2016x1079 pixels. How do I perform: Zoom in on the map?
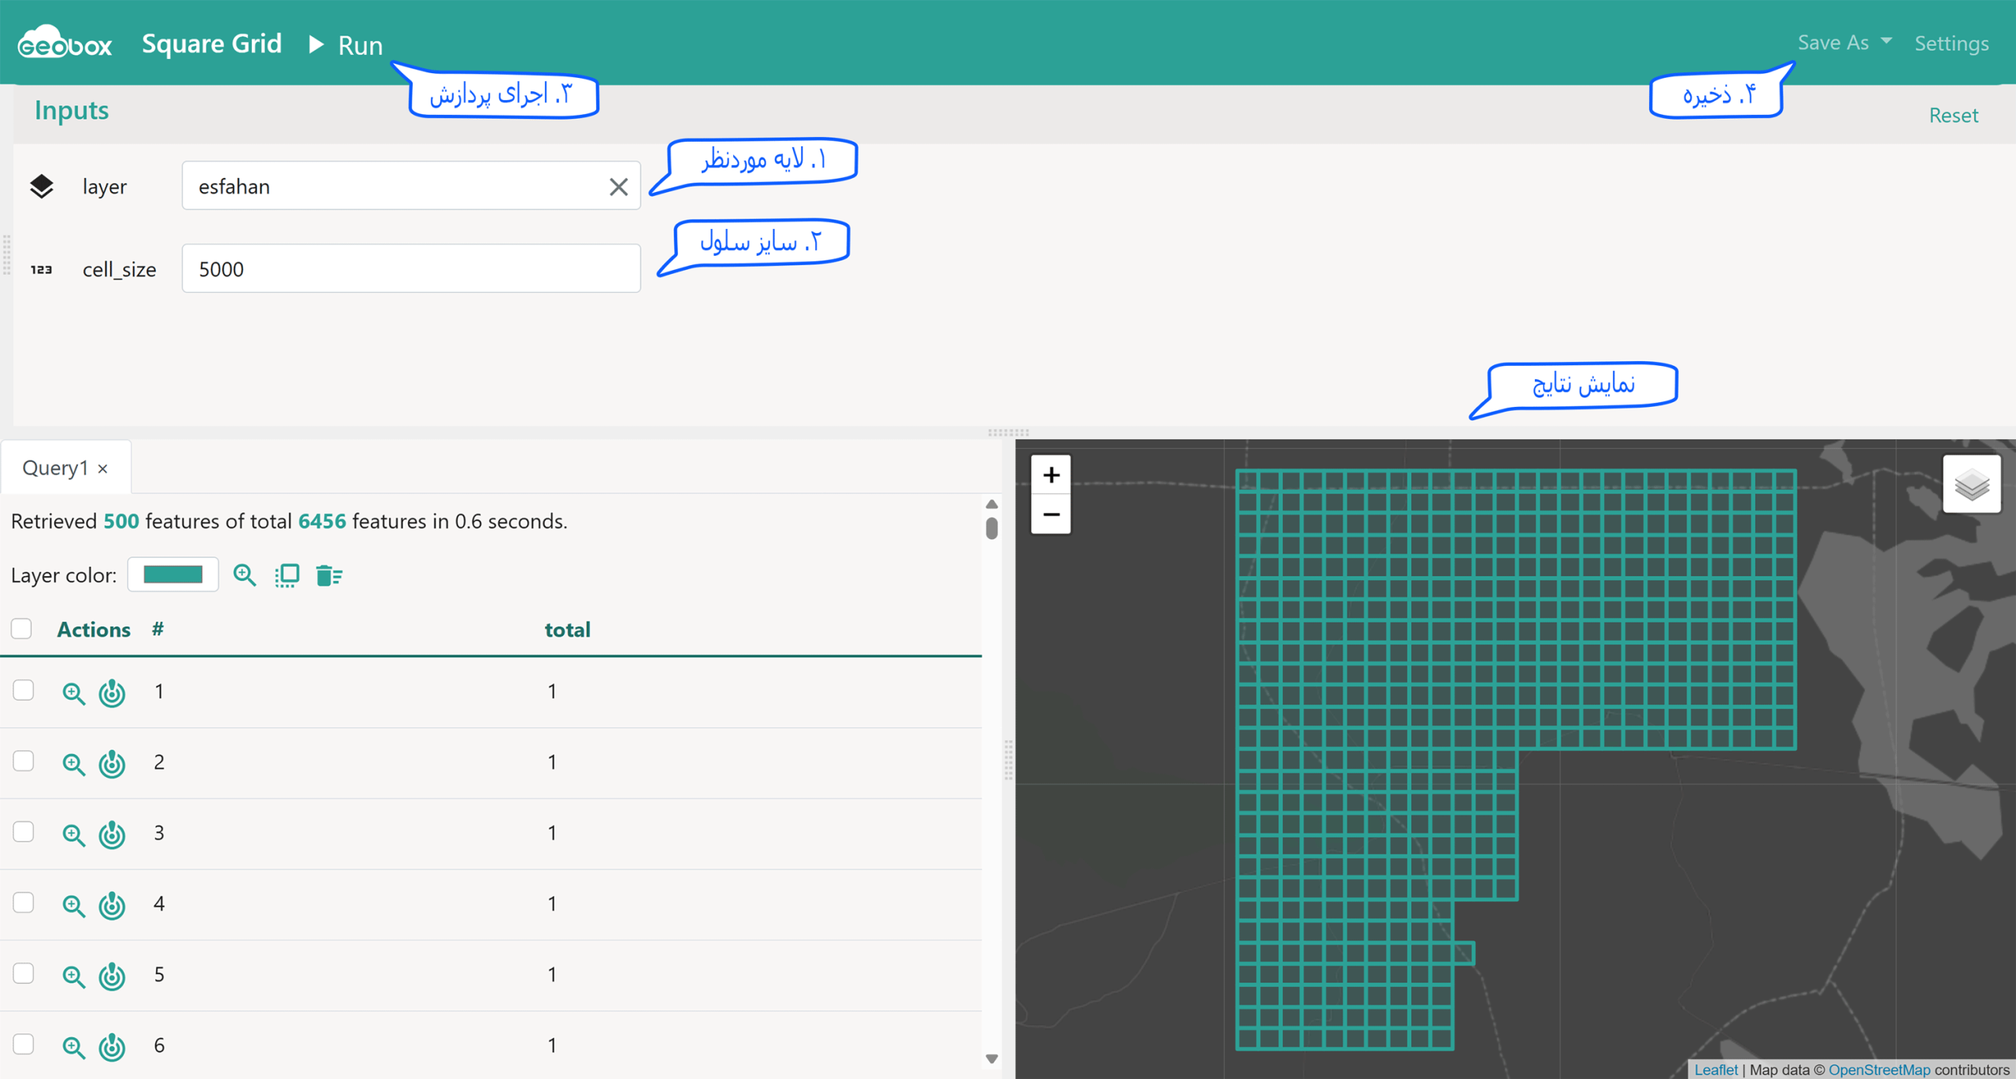pyautogui.click(x=1051, y=475)
